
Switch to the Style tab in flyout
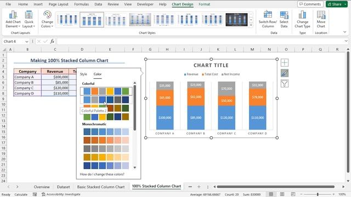click(x=83, y=74)
